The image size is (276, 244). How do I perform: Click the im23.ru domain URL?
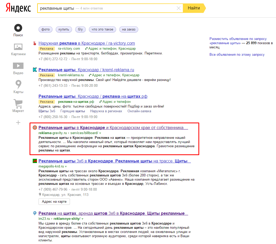pyautogui.click(x=44, y=218)
